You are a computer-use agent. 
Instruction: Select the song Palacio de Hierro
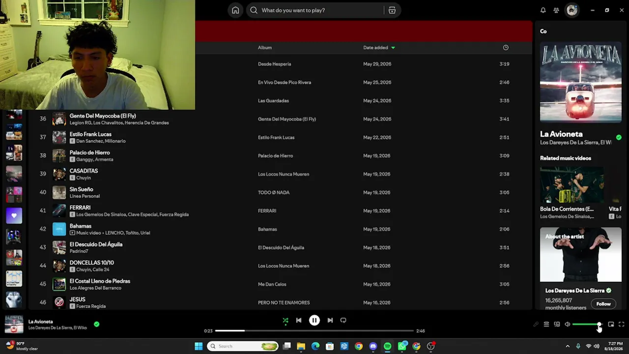89,152
